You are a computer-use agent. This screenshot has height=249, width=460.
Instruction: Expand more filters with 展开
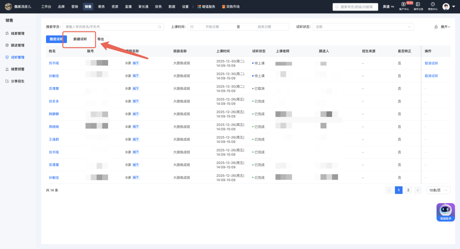[446, 27]
